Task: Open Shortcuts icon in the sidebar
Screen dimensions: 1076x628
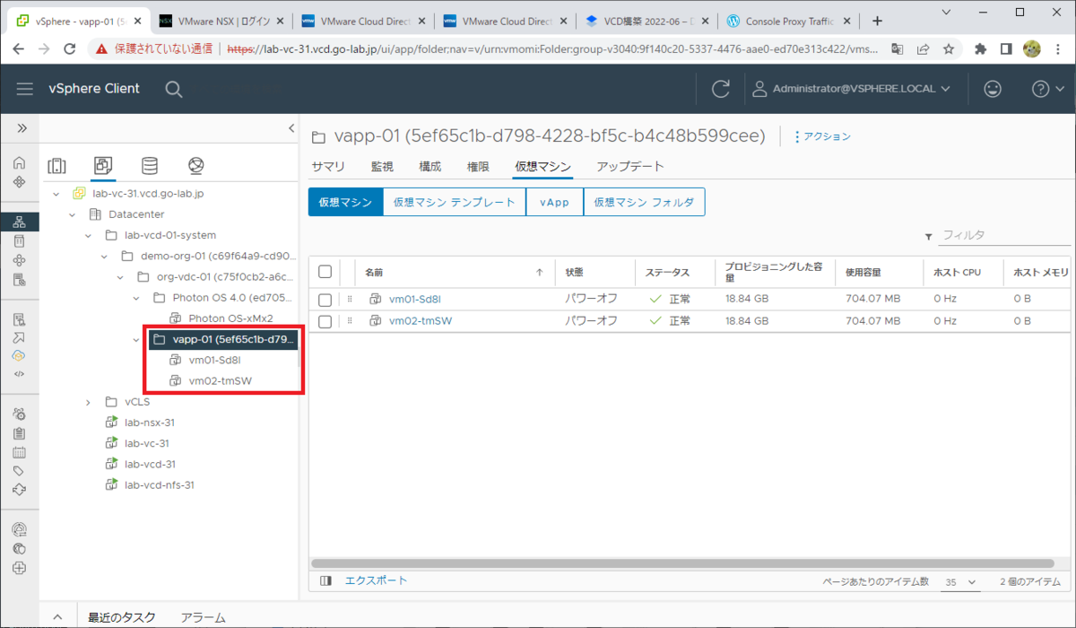Action: click(x=20, y=182)
